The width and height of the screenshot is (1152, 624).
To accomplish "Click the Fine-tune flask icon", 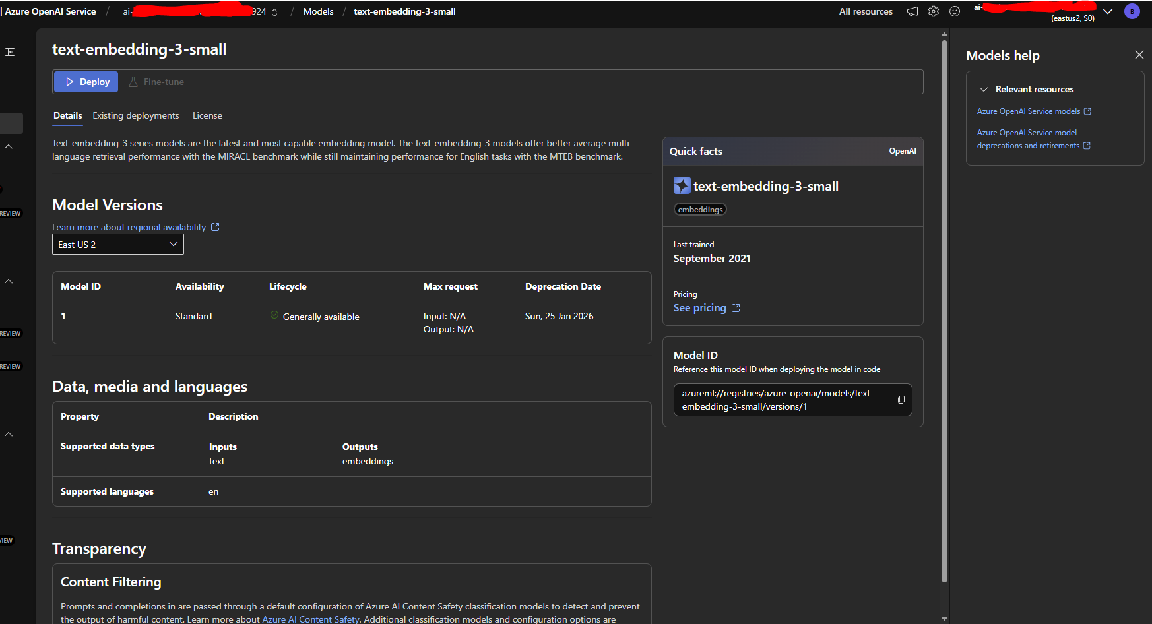I will [135, 81].
